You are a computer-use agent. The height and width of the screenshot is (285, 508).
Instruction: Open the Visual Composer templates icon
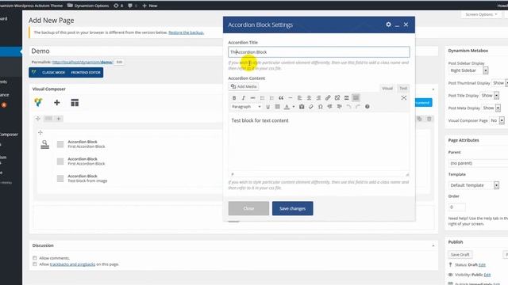tap(75, 102)
